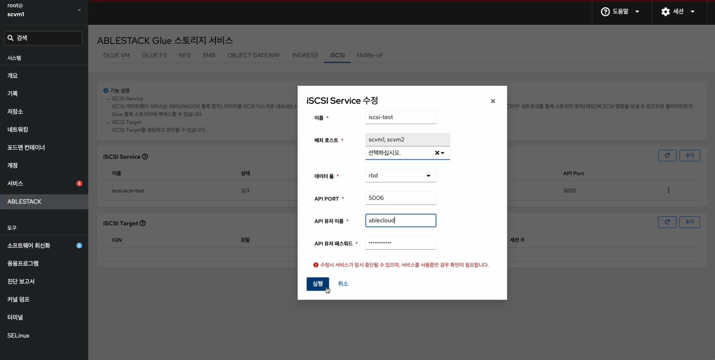Clear the host selection with X icon

click(x=437, y=153)
